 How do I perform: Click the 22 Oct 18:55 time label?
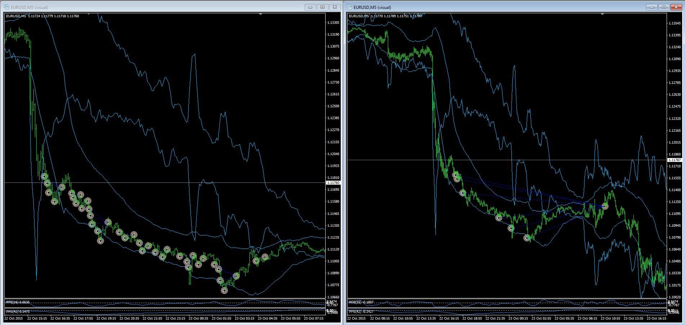tap(472, 319)
